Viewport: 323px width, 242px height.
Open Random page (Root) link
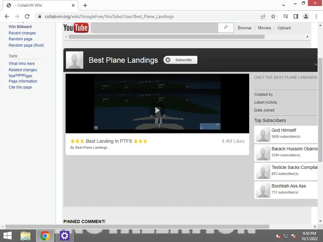pos(26,45)
